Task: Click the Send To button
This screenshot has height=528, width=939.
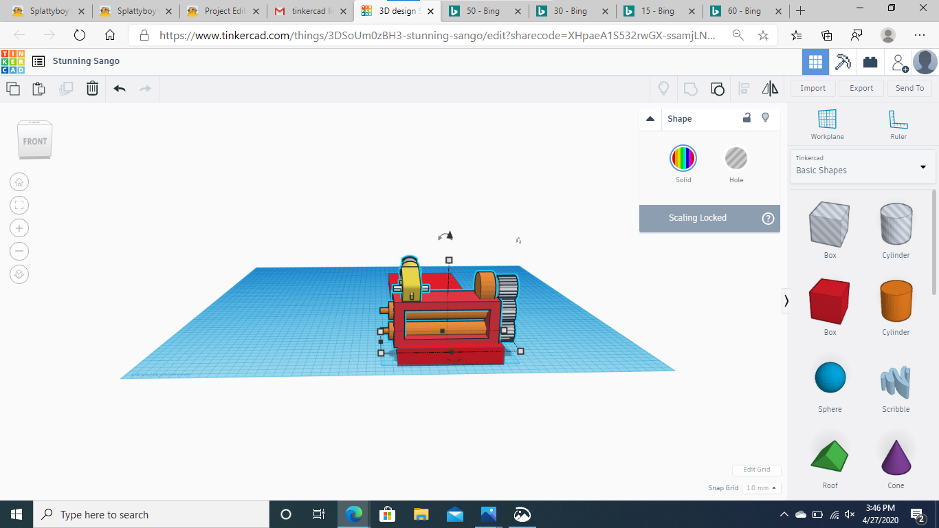Action: [x=910, y=88]
